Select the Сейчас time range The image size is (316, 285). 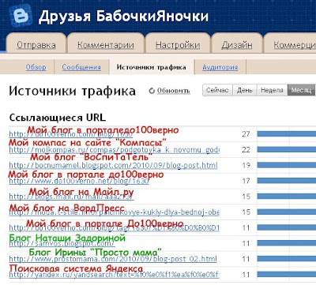(217, 90)
